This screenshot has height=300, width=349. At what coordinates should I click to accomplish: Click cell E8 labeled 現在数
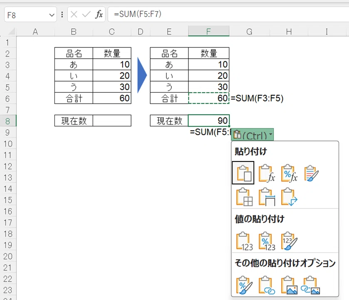point(169,121)
